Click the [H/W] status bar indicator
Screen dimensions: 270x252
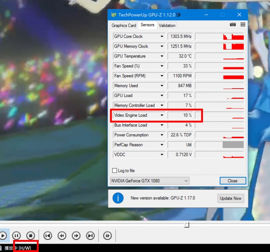pyautogui.click(x=25, y=248)
